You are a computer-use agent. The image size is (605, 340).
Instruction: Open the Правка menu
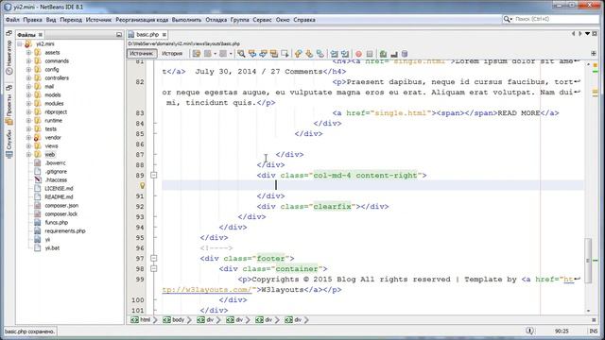point(32,20)
